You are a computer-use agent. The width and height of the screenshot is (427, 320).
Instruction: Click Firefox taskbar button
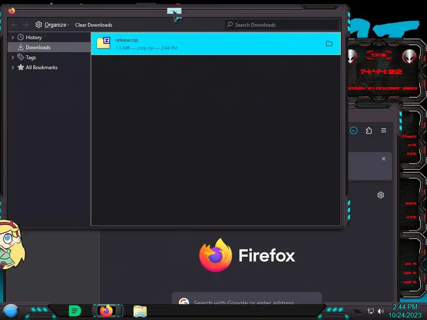(106, 311)
